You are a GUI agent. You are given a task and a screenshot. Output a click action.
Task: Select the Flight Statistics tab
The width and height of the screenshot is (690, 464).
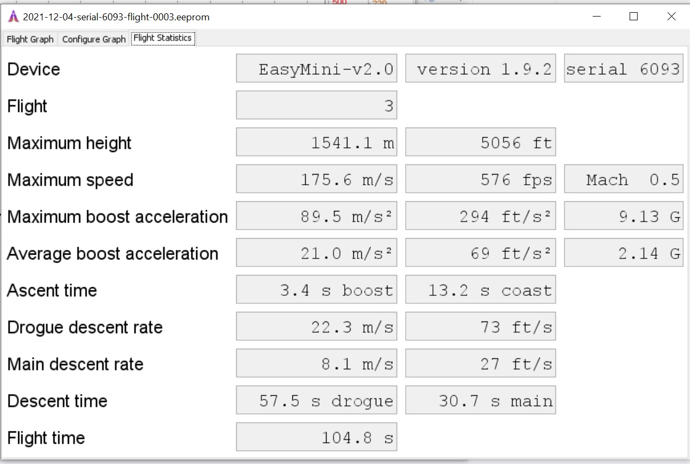162,38
